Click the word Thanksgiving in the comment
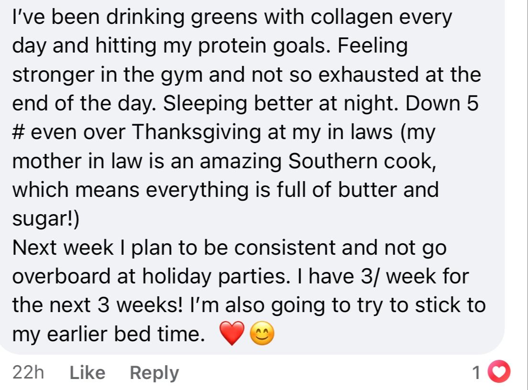The image size is (528, 390). coord(196,132)
